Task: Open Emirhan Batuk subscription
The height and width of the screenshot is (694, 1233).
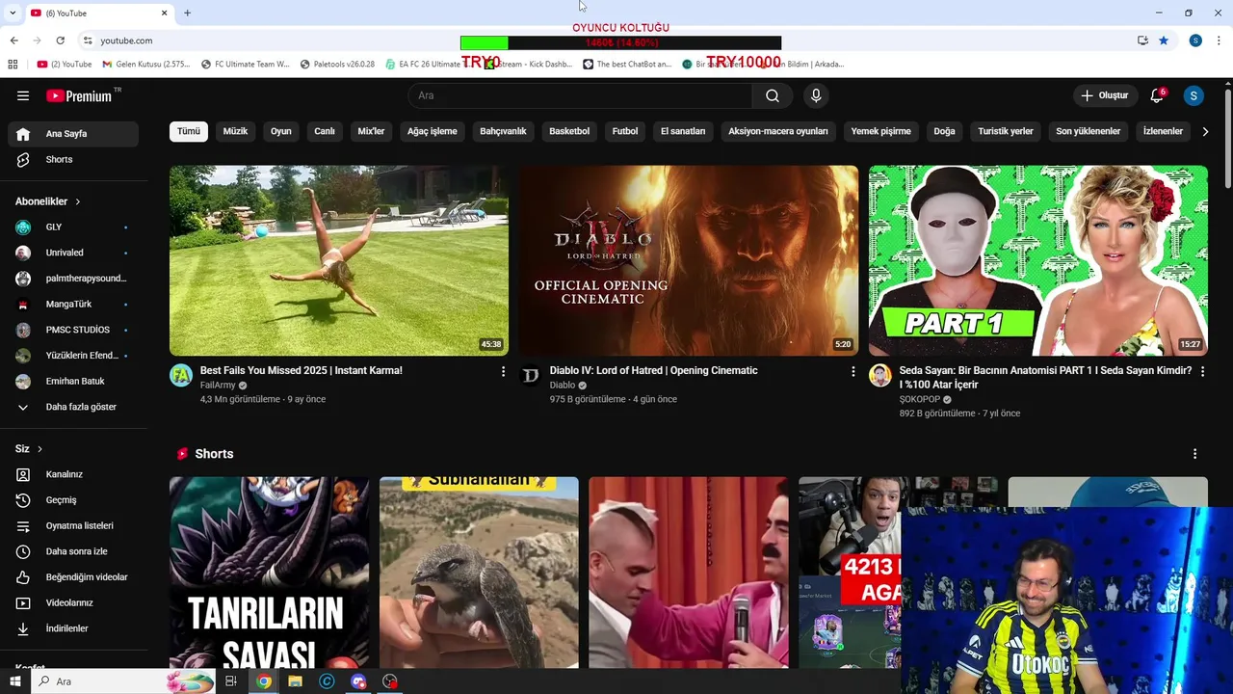Action: pyautogui.click(x=73, y=381)
